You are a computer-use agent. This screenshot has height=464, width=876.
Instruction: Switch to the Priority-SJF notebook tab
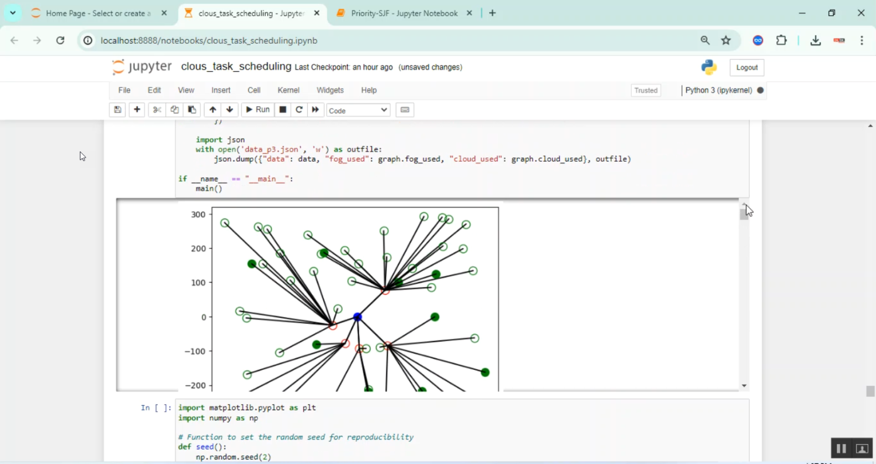[x=403, y=12]
